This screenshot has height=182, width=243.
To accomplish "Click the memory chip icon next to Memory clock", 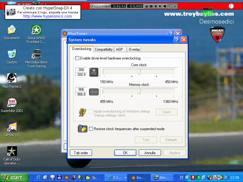I will 94,92.
